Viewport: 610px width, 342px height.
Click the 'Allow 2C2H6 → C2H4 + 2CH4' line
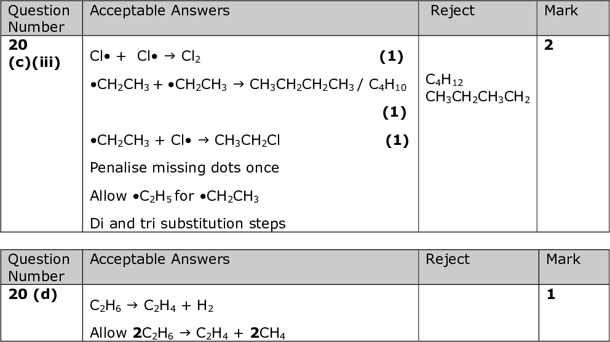(187, 333)
